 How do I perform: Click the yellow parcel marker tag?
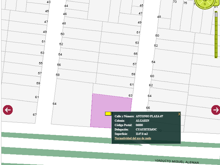108,114
